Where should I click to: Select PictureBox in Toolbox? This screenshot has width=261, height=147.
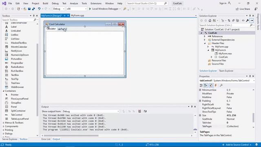tap(16, 59)
